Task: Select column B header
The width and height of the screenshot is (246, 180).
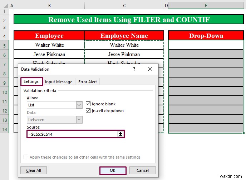Action: click(x=49, y=6)
